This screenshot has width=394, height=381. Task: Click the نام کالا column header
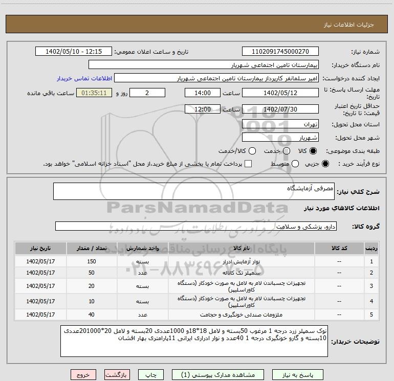tap(241, 248)
